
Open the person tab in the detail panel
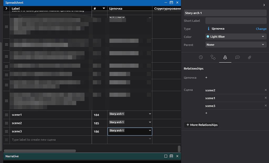point(225,57)
